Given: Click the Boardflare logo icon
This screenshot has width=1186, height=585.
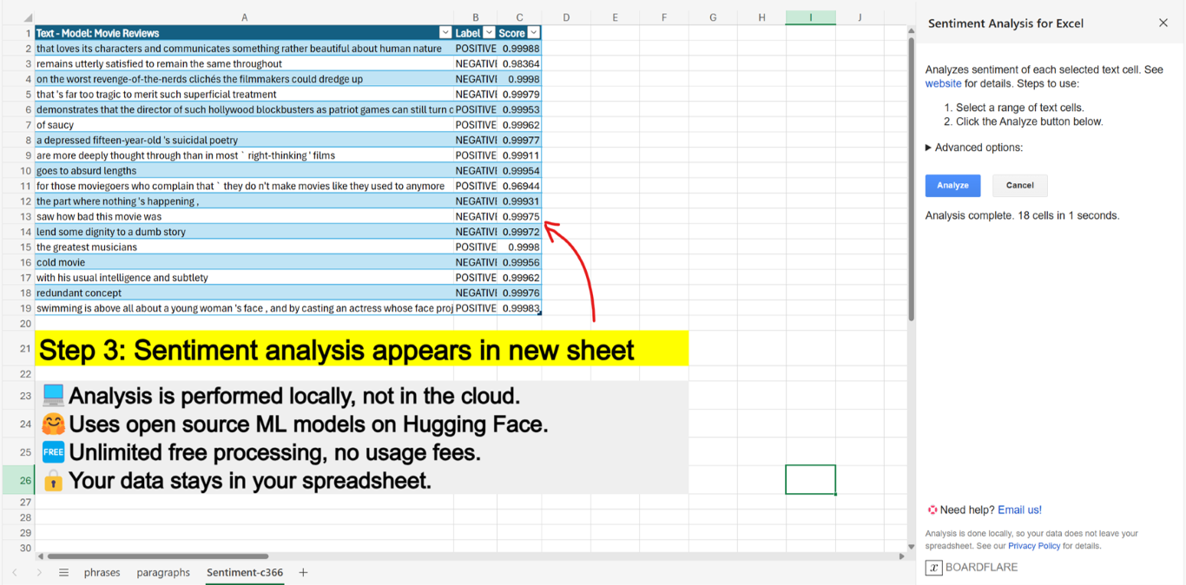Looking at the screenshot, I should (x=933, y=568).
